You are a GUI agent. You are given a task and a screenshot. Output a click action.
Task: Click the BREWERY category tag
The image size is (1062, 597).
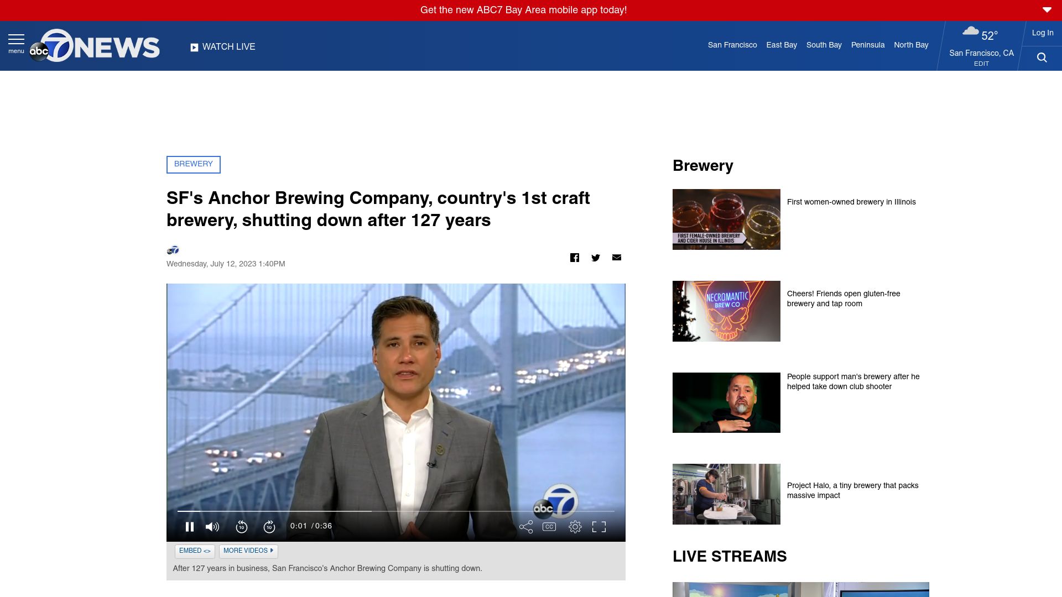194,165
